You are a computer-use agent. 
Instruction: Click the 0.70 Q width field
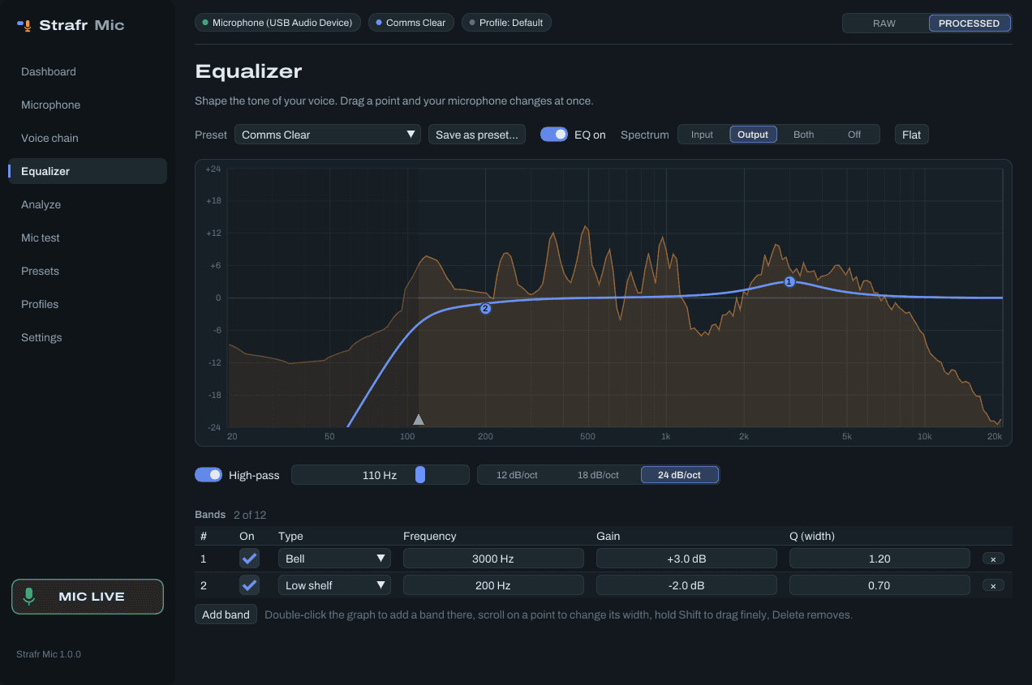(879, 585)
